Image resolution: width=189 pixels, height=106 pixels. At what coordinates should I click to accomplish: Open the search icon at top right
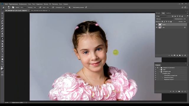pyautogui.click(x=183, y=7)
